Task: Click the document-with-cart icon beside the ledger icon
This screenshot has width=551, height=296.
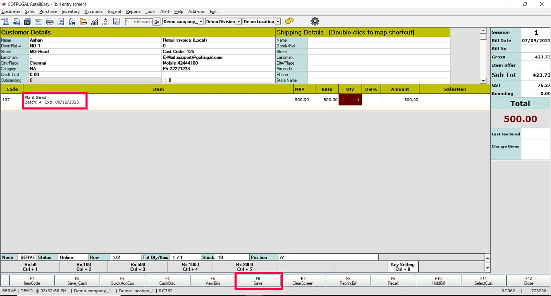Action: pos(16,22)
